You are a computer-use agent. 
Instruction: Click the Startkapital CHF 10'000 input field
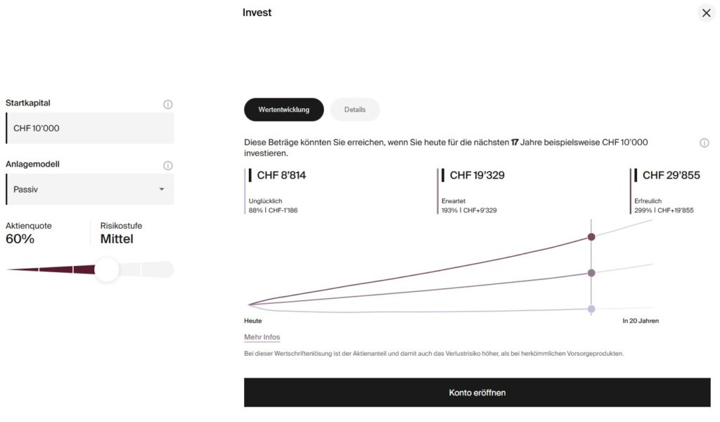pos(89,128)
